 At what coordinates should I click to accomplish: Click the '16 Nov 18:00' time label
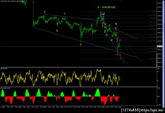coord(109,107)
